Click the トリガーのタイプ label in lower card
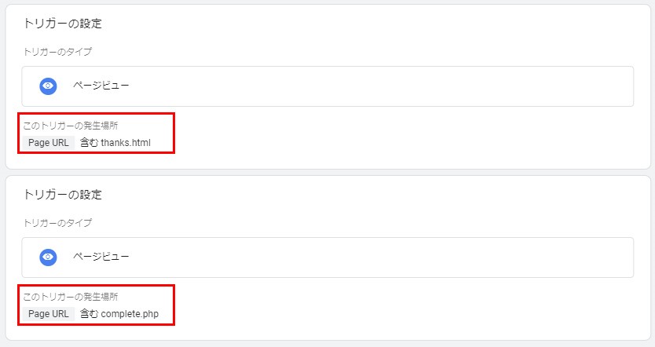655x347 pixels. [57, 223]
